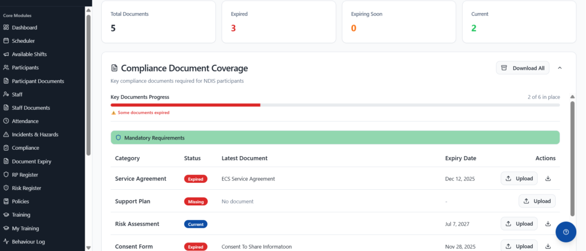
Task: Click the document icon beside Compliance Document Coverage
Action: click(114, 68)
